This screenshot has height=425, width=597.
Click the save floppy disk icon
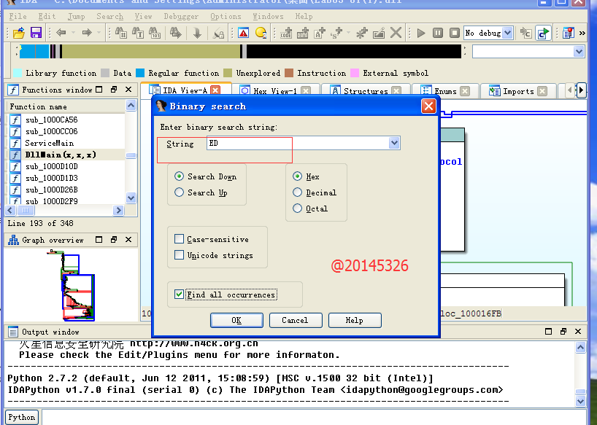[35, 33]
